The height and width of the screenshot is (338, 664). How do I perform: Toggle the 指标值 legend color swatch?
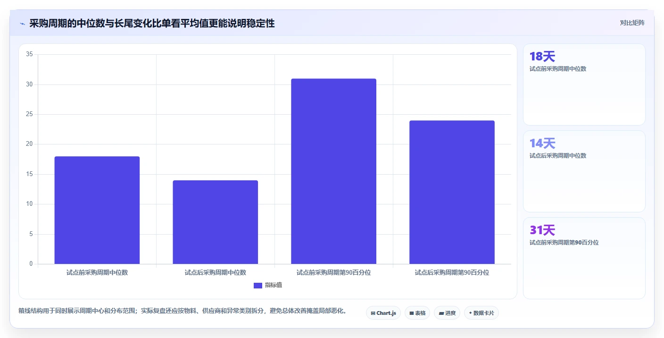pos(257,285)
